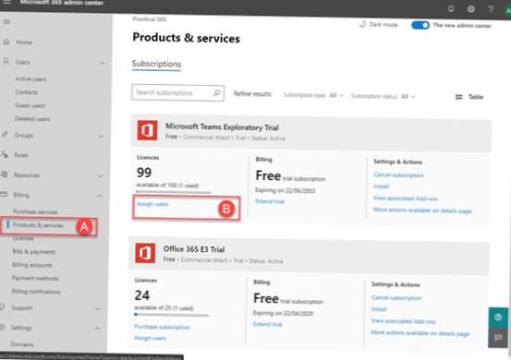Open Licenses under Billing
Screen dimensions: 511x360
pyautogui.click(x=23, y=238)
